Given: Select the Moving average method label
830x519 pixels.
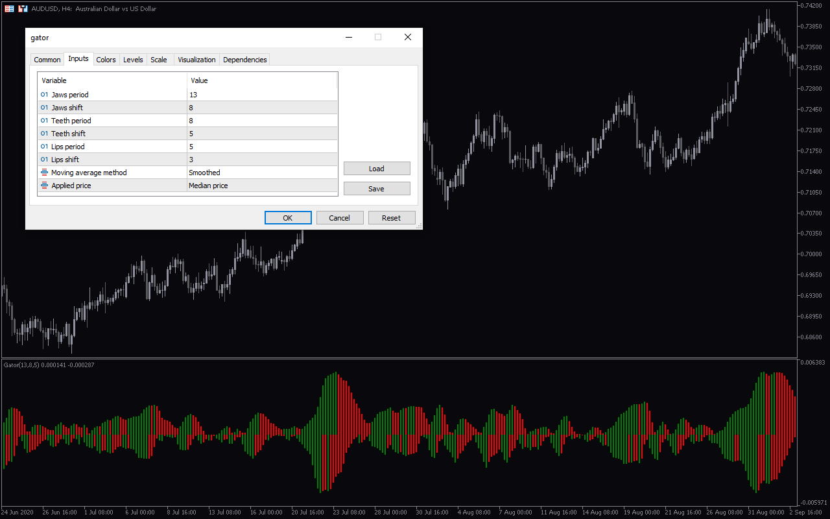Looking at the screenshot, I should pos(89,173).
